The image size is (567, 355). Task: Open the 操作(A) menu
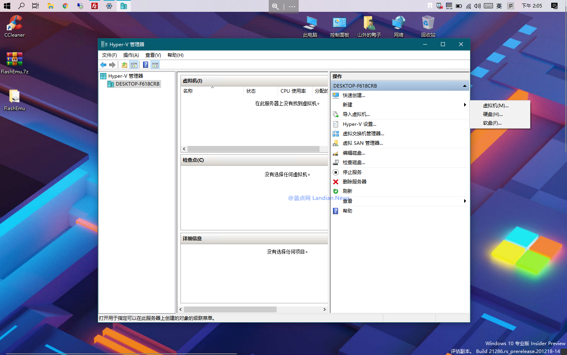point(131,55)
